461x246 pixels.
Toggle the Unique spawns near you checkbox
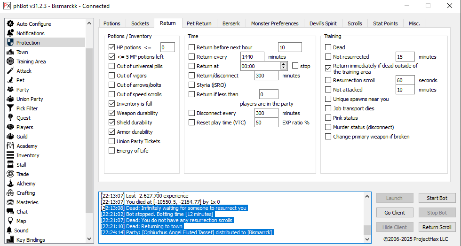[328, 99]
